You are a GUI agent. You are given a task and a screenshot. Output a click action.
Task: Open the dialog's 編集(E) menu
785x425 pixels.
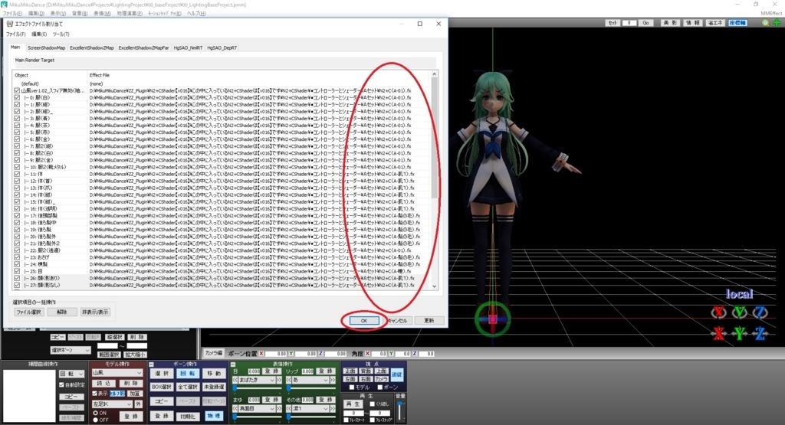point(39,34)
